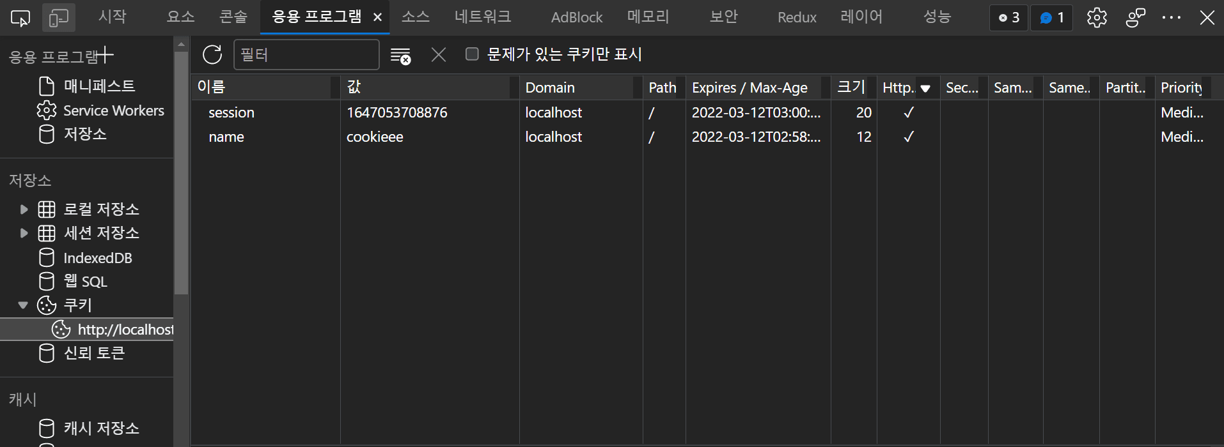Expand the 로컬 저장소 tree node
This screenshot has width=1224, height=447.
(24, 209)
